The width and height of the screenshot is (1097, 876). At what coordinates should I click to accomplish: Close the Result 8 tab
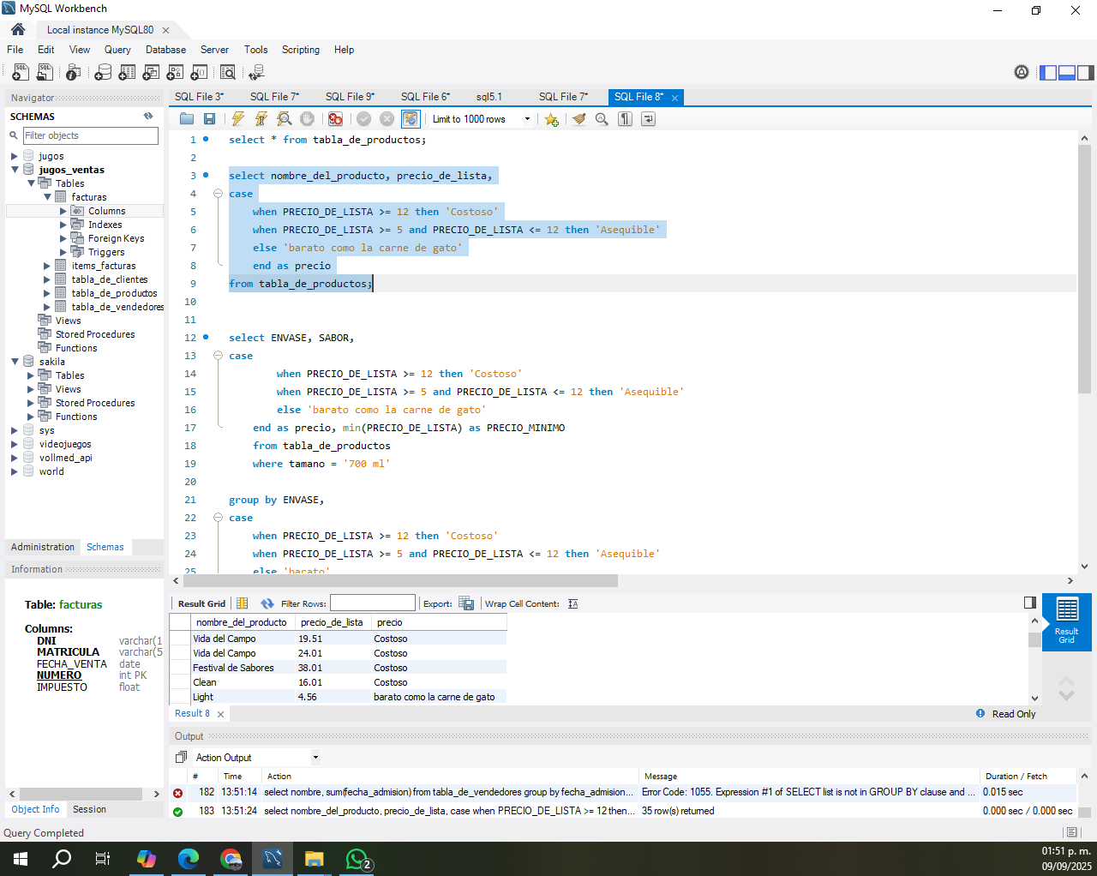pyautogui.click(x=221, y=714)
